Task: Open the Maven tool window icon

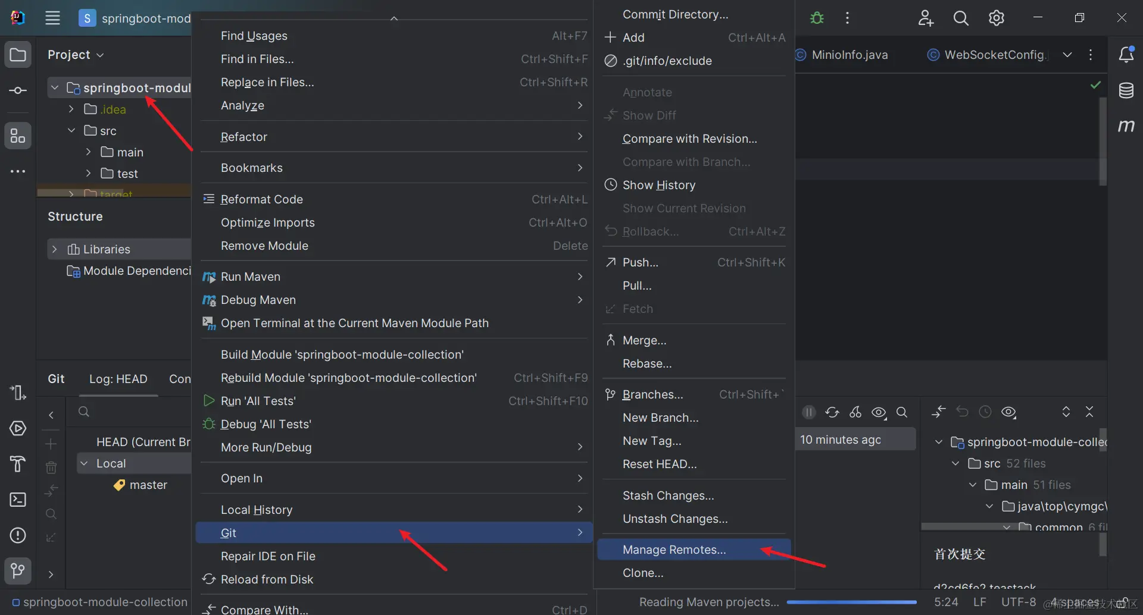Action: [1126, 125]
